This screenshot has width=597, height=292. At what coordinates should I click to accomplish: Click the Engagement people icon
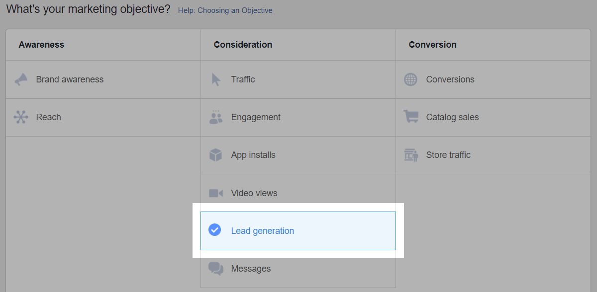pos(216,117)
